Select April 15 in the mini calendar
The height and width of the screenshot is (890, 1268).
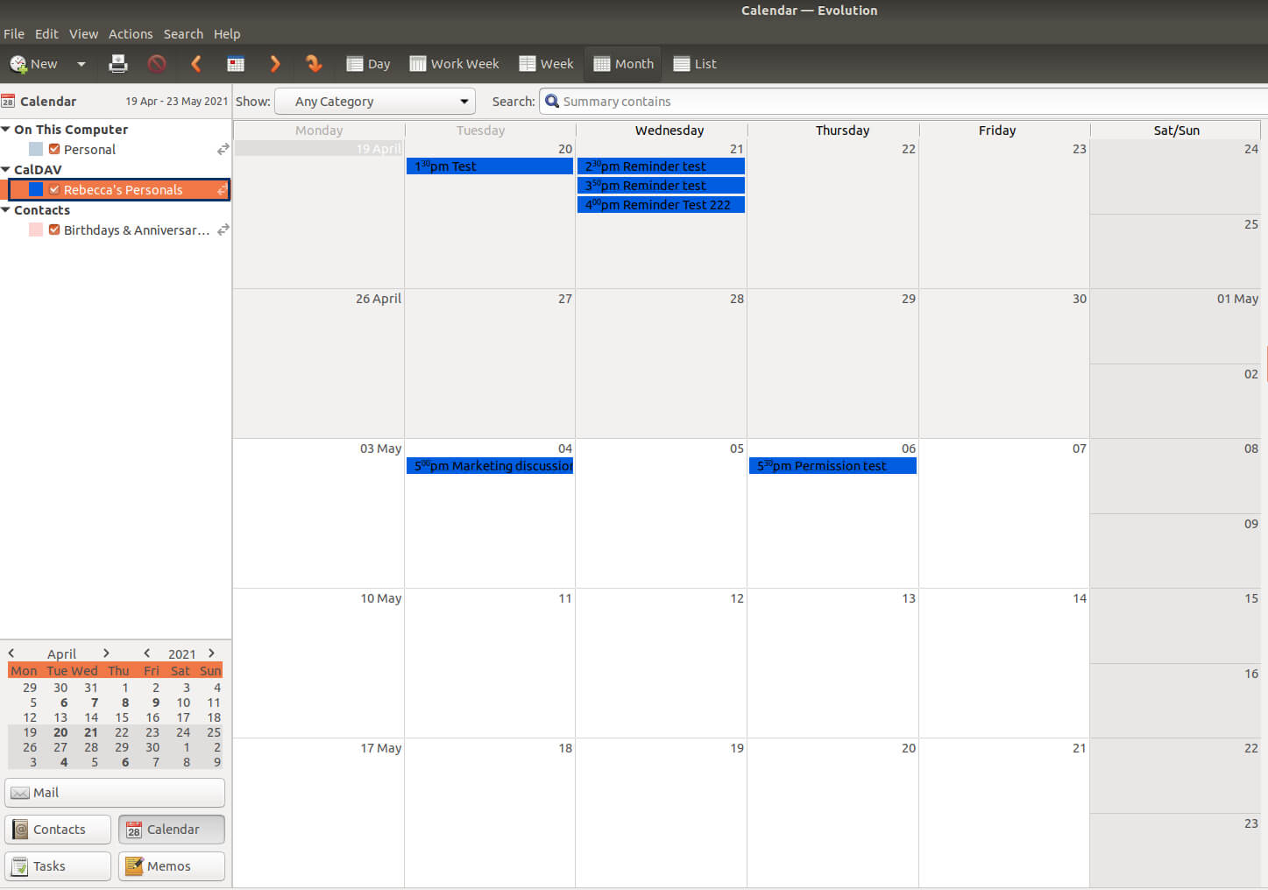121,717
